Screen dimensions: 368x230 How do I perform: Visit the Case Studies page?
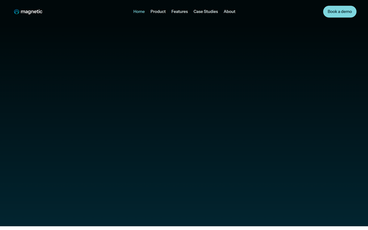[x=206, y=11]
